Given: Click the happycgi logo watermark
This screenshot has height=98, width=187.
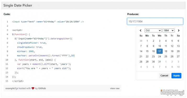Looking at the screenshot, I should click(172, 93).
